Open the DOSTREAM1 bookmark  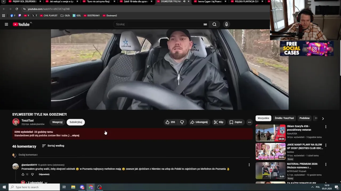coord(92,16)
